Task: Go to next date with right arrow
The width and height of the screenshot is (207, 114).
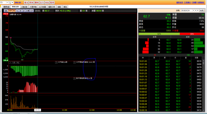Action: click(x=198, y=11)
